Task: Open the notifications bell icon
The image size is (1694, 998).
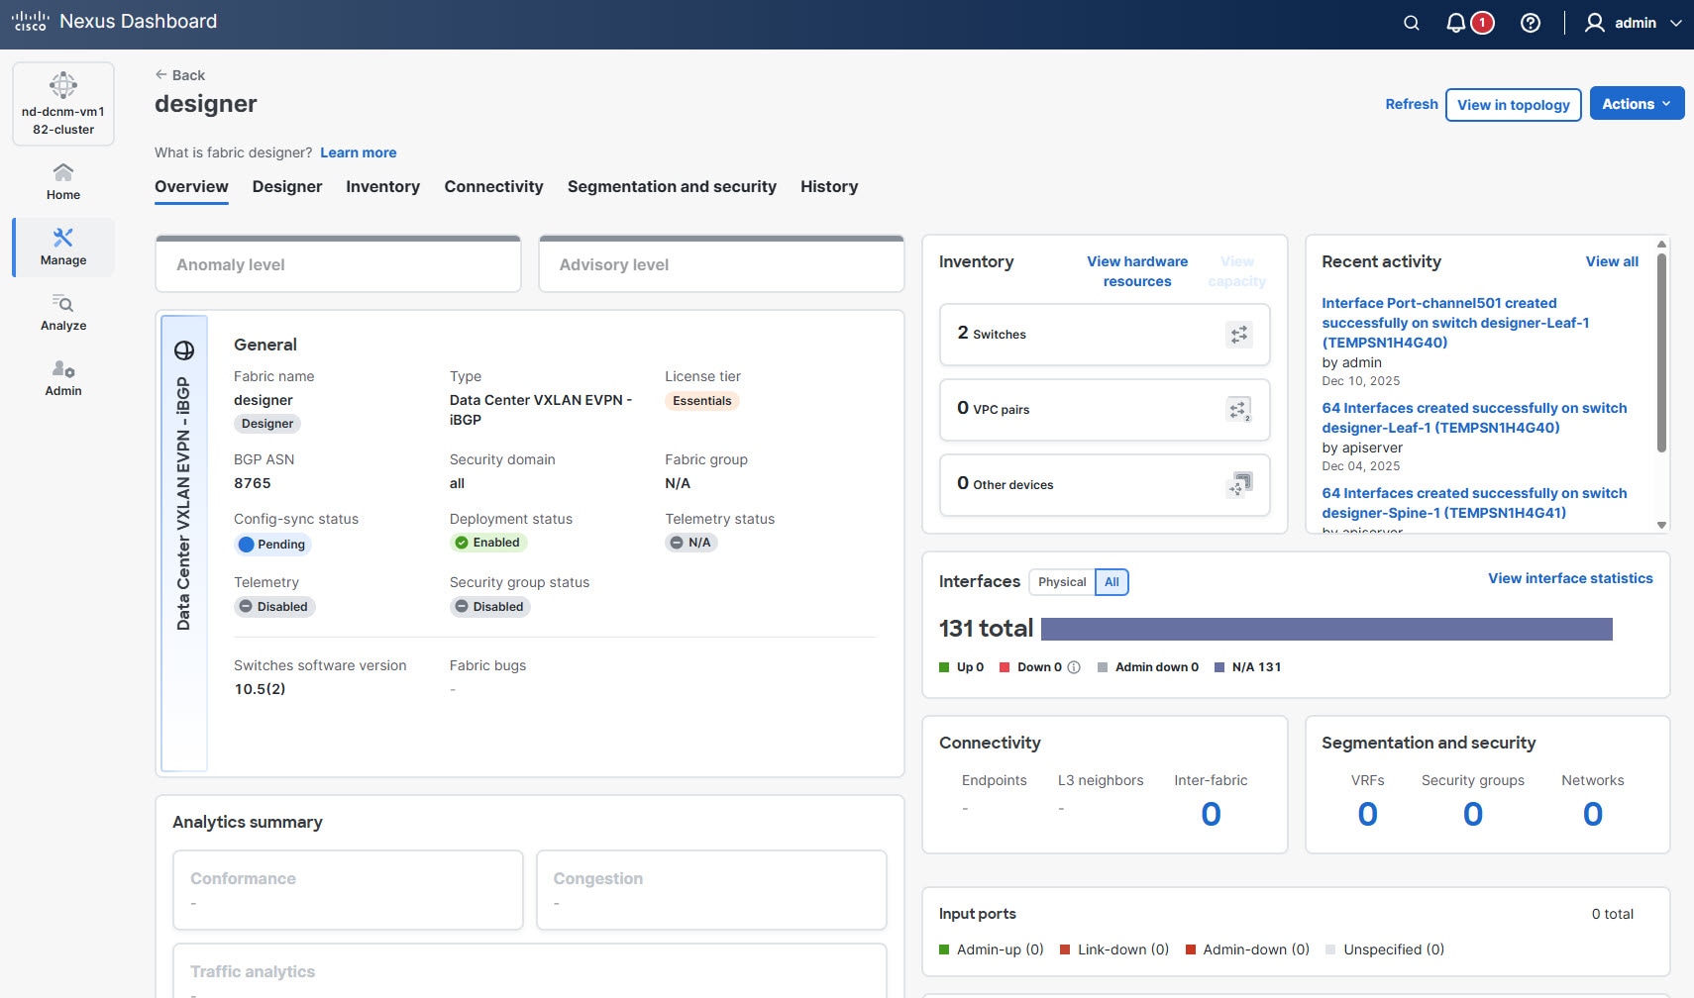Action: pyautogui.click(x=1455, y=23)
